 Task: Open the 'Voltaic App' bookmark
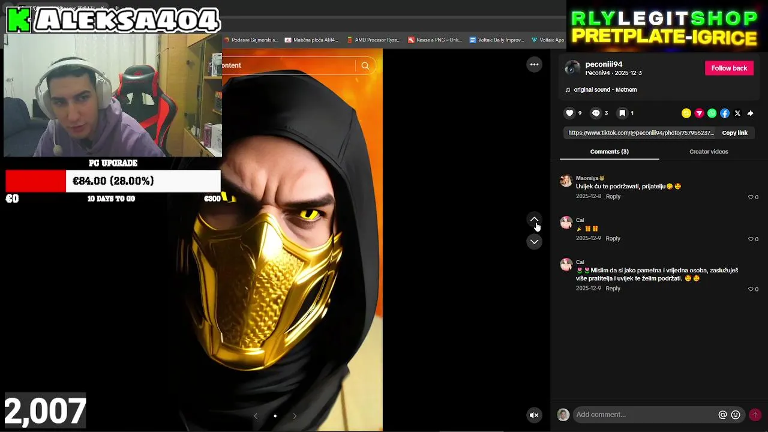coord(548,40)
